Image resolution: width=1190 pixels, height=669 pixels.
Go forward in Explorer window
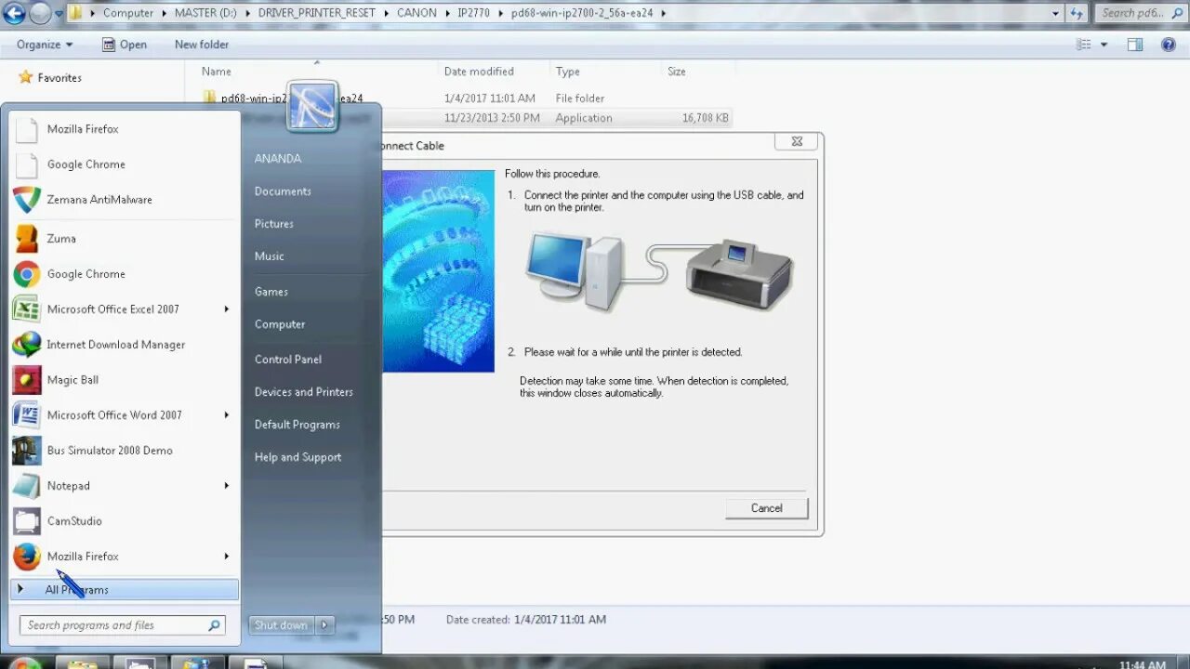(x=40, y=13)
